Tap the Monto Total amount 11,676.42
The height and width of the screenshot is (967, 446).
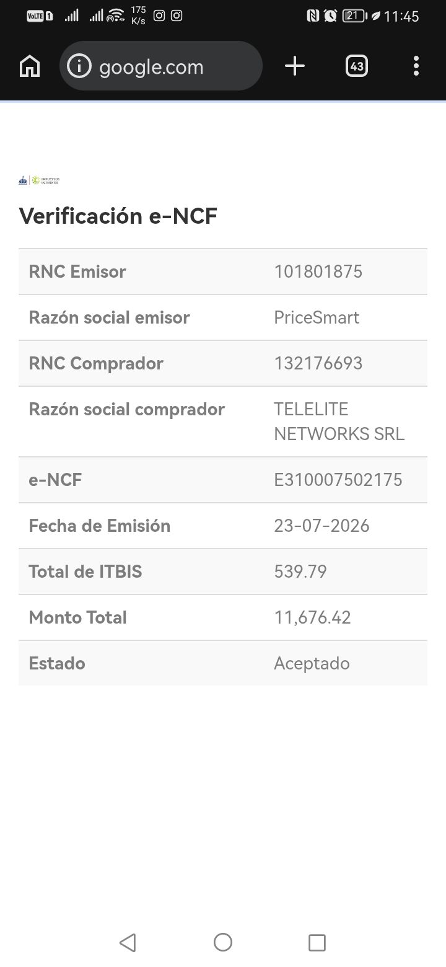pos(312,617)
